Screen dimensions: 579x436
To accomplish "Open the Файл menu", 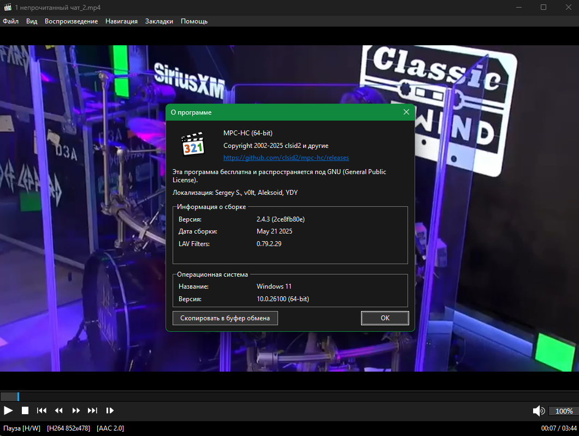I will coord(11,21).
